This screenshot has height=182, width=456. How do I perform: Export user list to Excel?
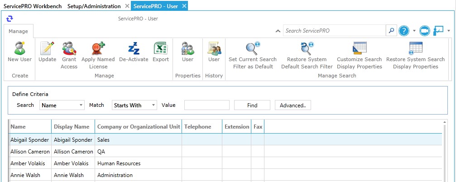(x=161, y=48)
